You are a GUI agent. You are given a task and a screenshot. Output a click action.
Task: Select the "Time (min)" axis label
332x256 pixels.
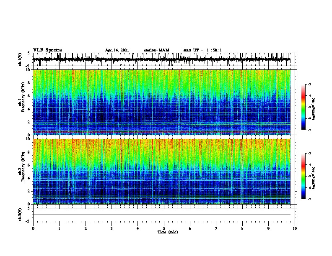[168, 232]
